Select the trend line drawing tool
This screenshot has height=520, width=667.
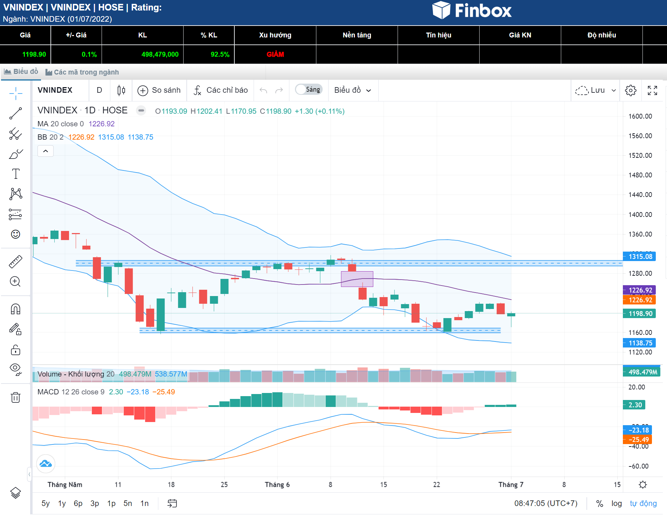point(15,114)
